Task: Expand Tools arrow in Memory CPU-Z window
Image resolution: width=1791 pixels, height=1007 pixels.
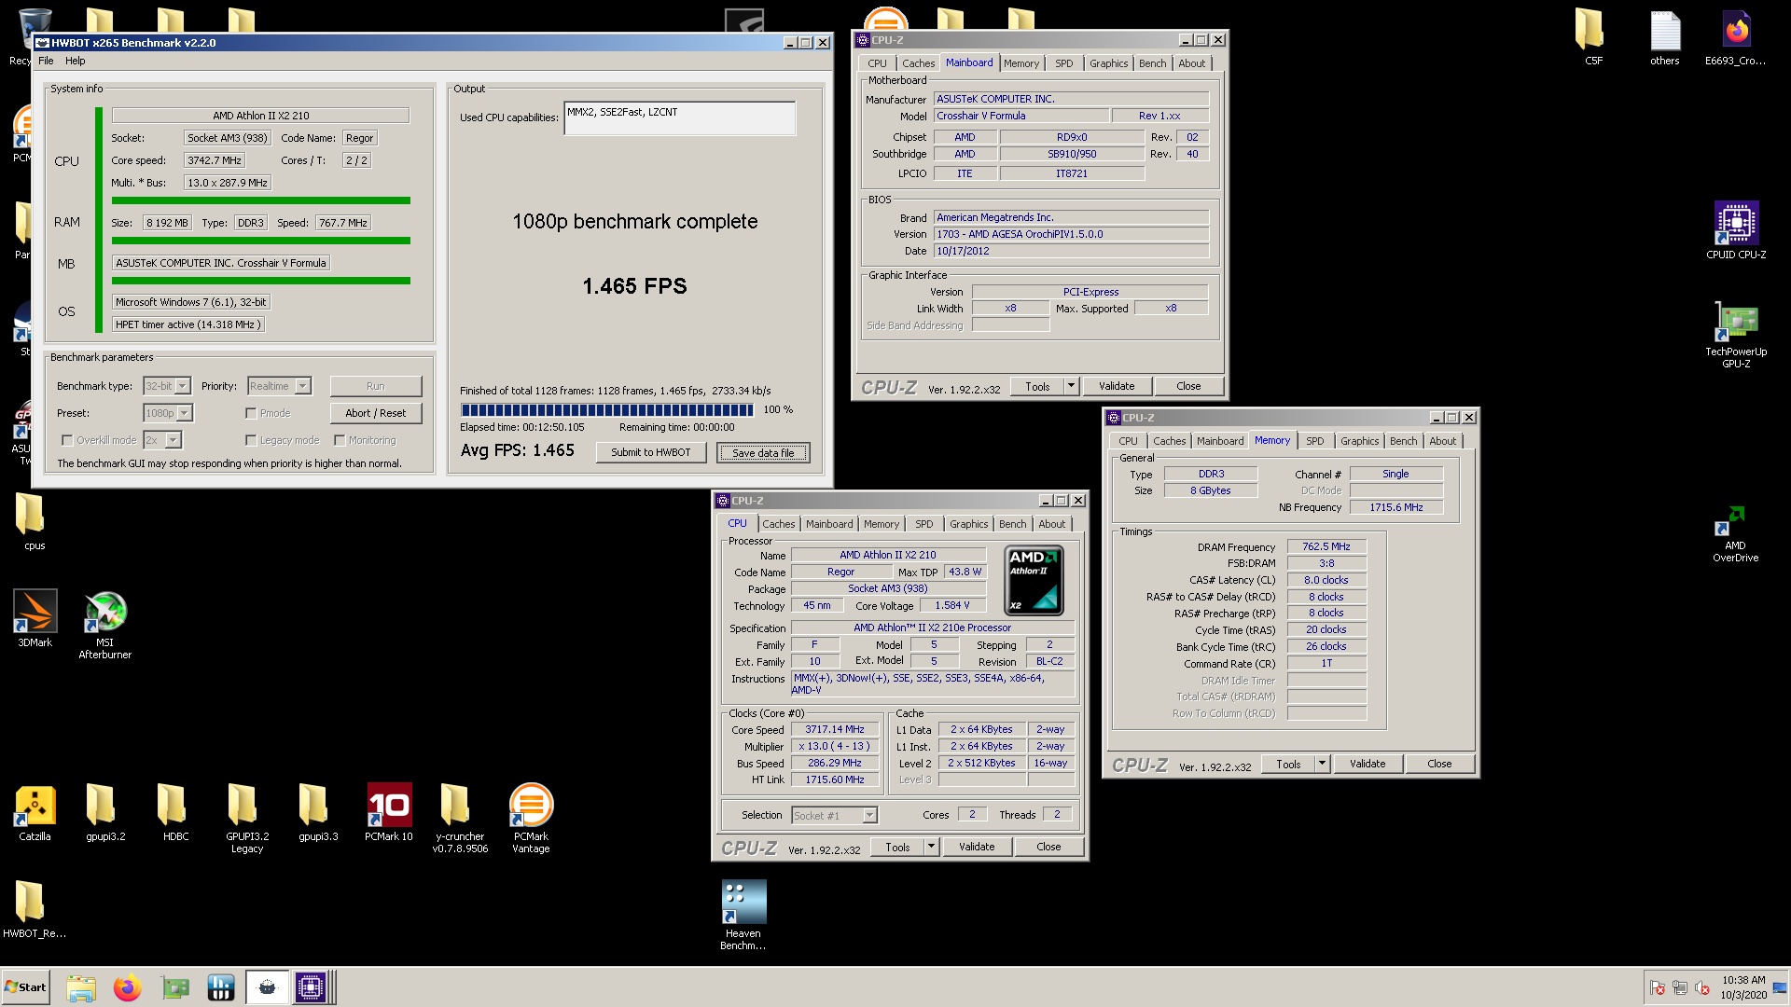Action: tap(1322, 764)
